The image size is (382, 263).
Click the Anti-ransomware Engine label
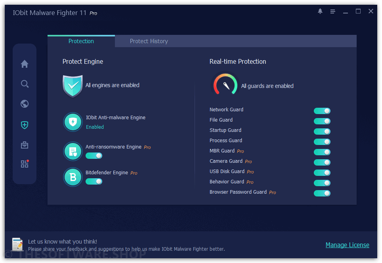click(x=113, y=147)
